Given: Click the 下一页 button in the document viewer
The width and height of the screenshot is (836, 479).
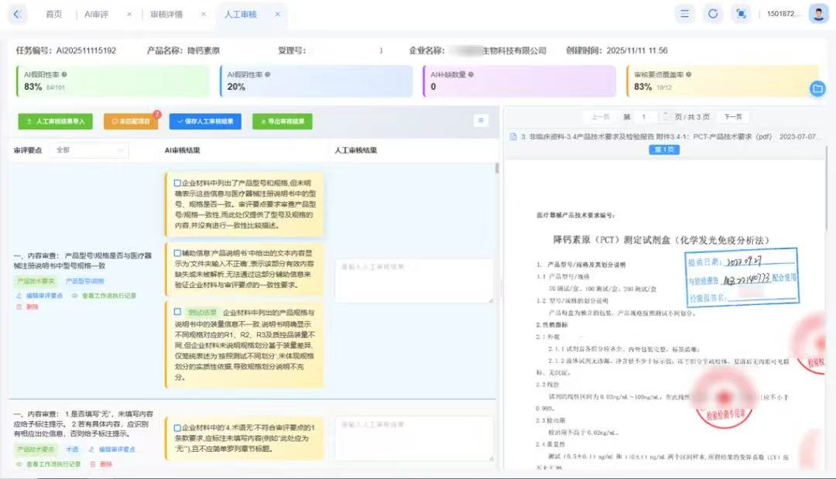Looking at the screenshot, I should (733, 117).
